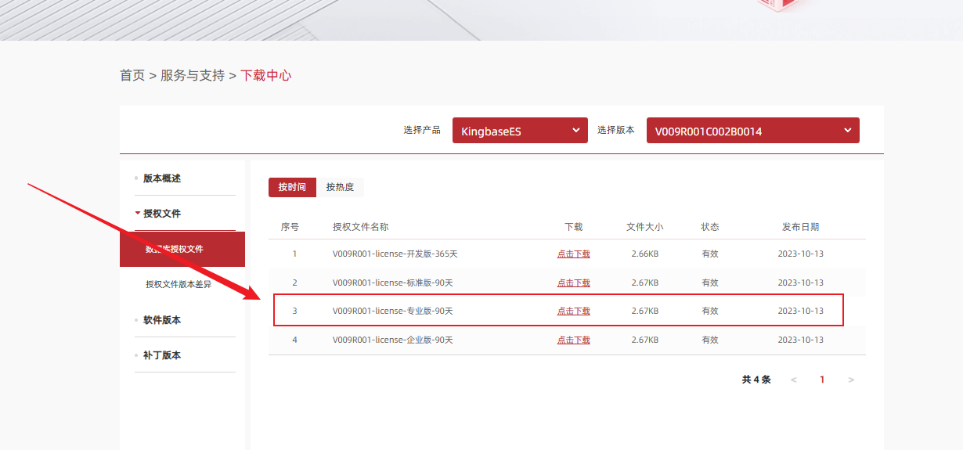This screenshot has height=450, width=963.
Task: Collapse the 授权文件 sidebar section
Action: tap(162, 214)
